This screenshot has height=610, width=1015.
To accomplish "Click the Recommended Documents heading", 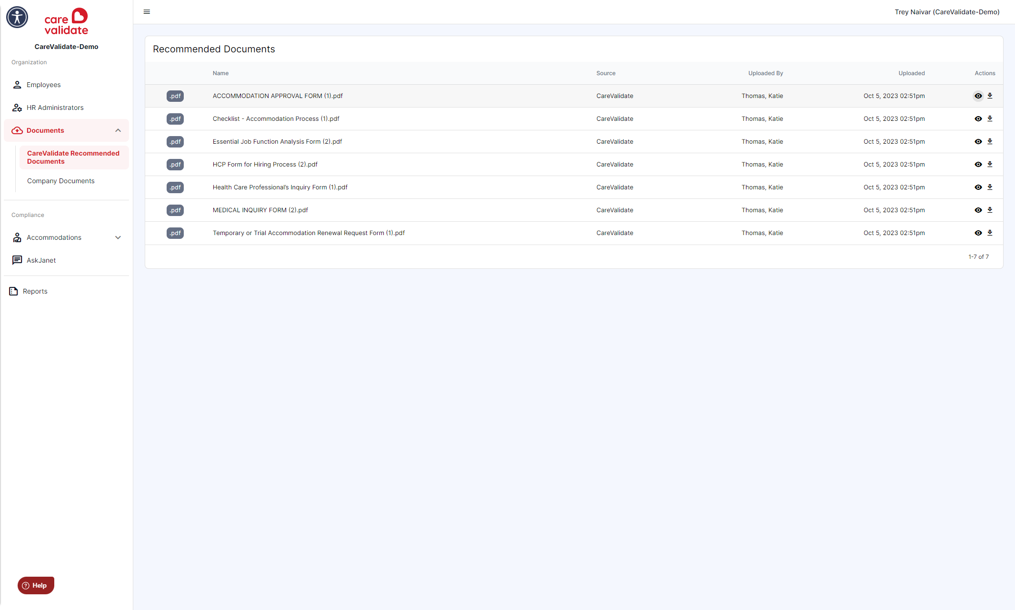I will tap(214, 49).
